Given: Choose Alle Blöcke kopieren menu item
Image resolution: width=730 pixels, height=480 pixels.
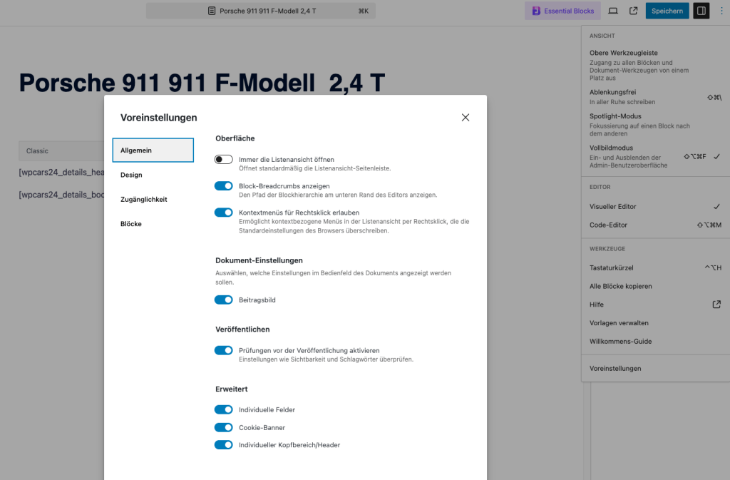Looking at the screenshot, I should [620, 286].
